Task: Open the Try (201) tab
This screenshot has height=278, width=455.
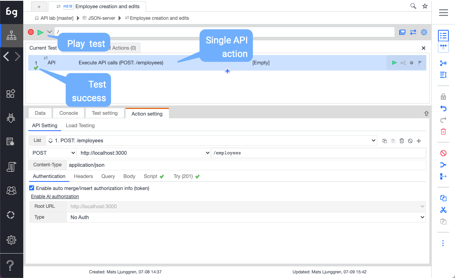Action: point(186,176)
